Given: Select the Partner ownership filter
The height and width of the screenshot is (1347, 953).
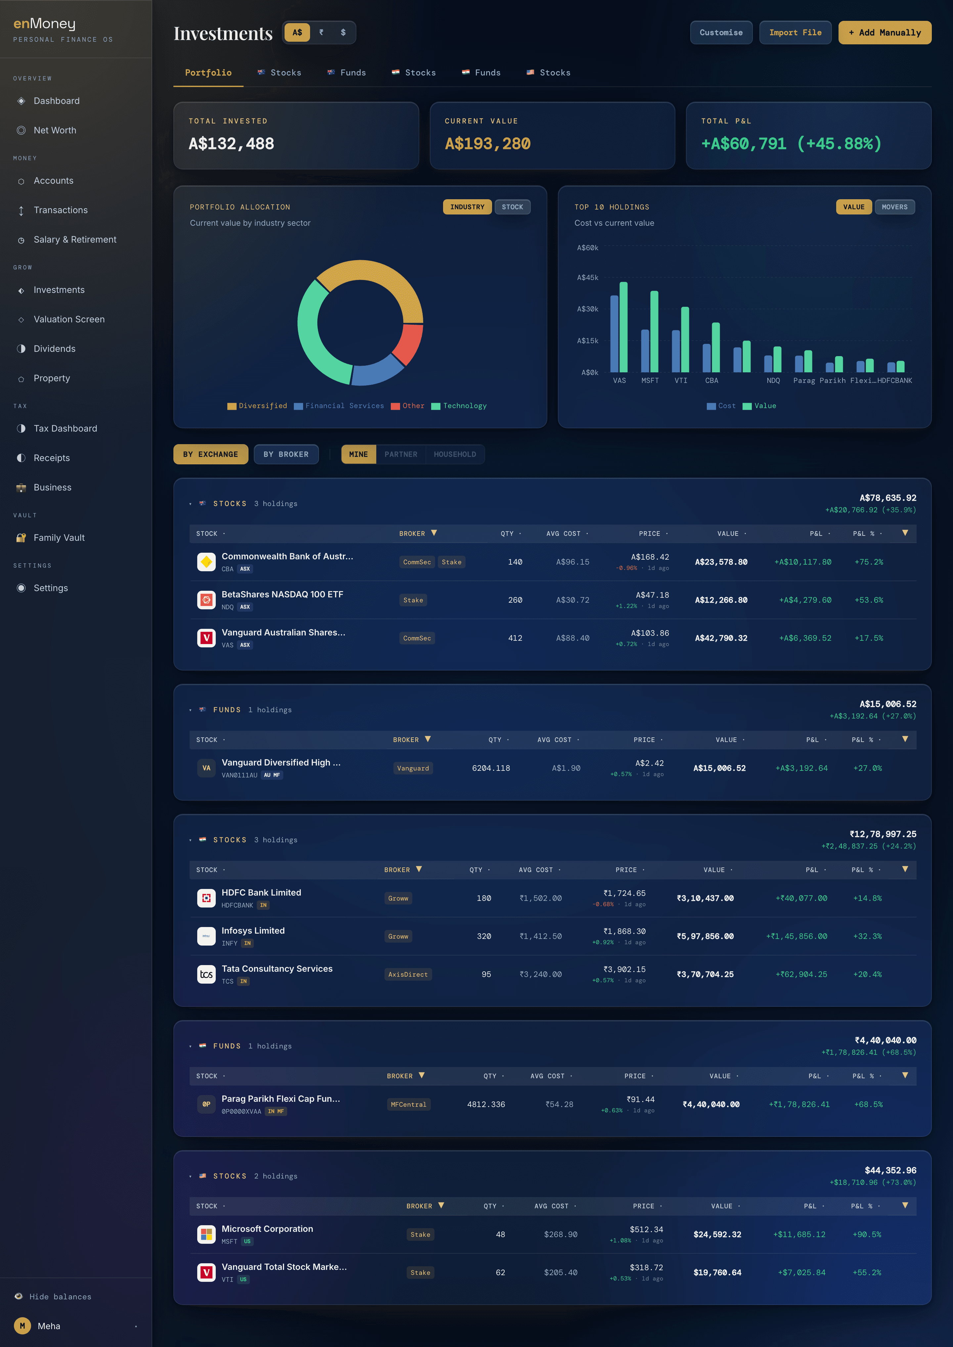Looking at the screenshot, I should click(401, 454).
